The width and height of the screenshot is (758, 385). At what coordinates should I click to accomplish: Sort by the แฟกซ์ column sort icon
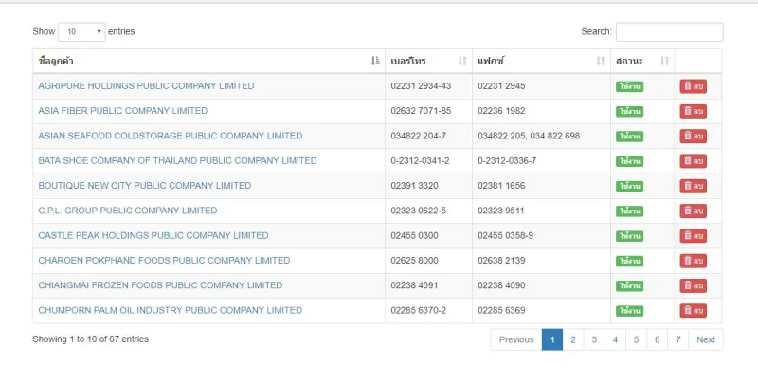601,61
